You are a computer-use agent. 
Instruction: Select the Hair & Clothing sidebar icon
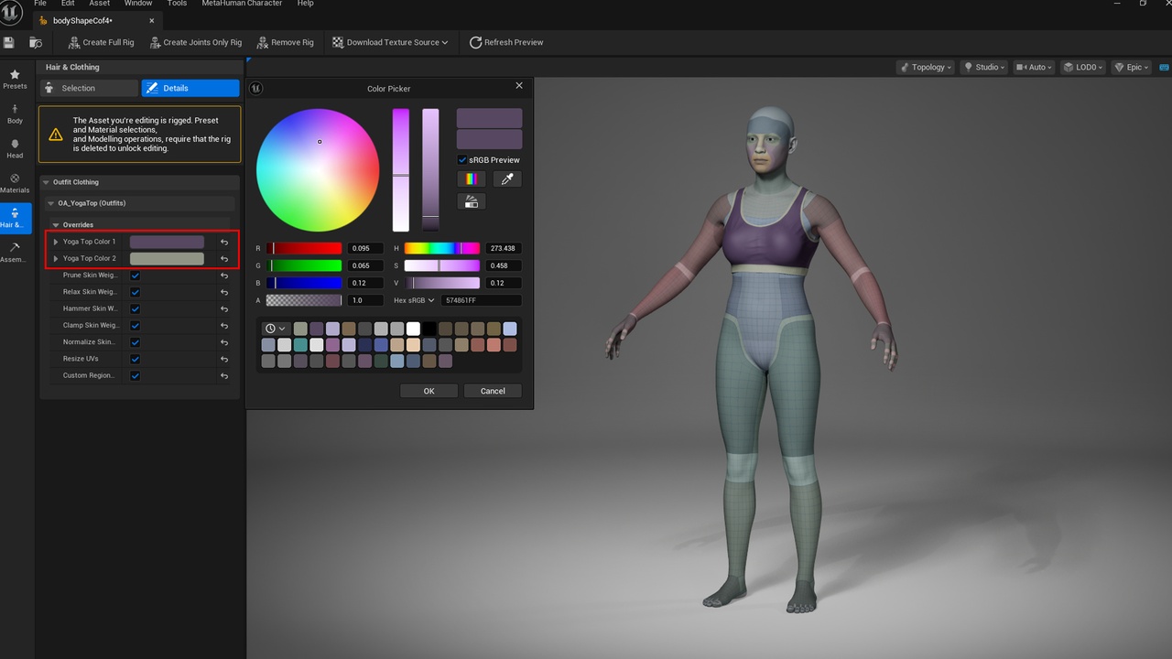point(15,218)
